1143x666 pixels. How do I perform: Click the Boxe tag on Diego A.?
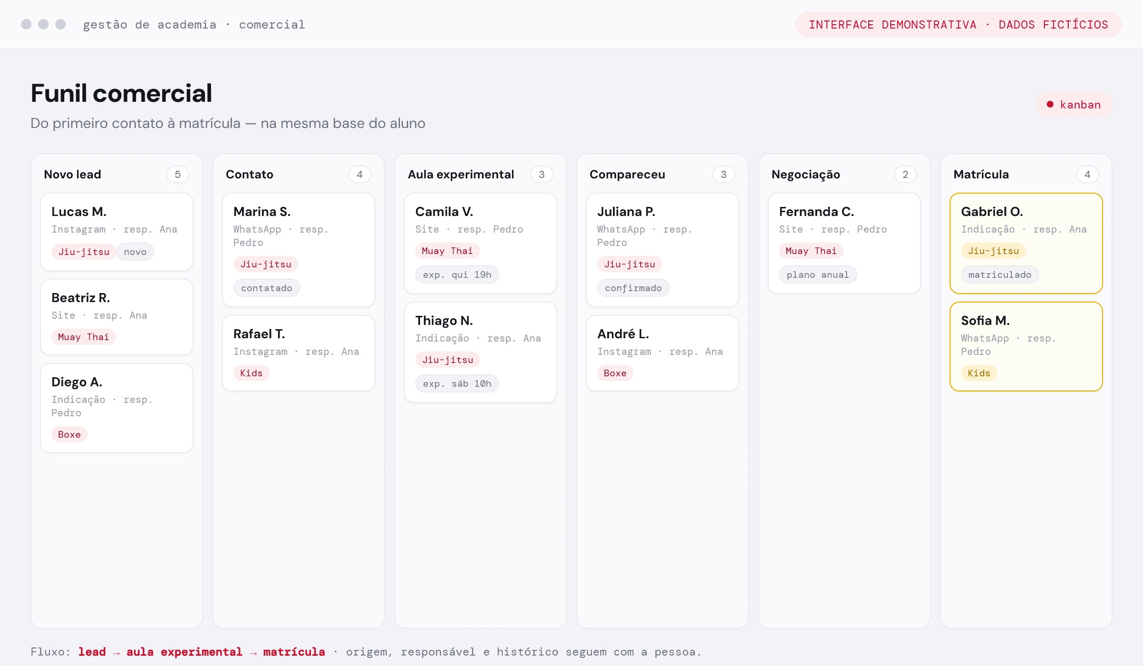pyautogui.click(x=69, y=434)
